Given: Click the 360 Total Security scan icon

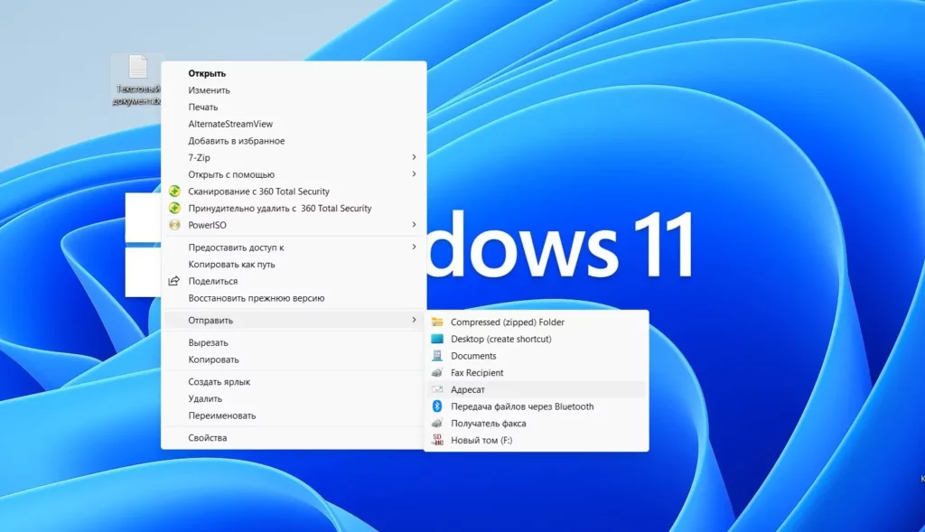Looking at the screenshot, I should coord(174,191).
